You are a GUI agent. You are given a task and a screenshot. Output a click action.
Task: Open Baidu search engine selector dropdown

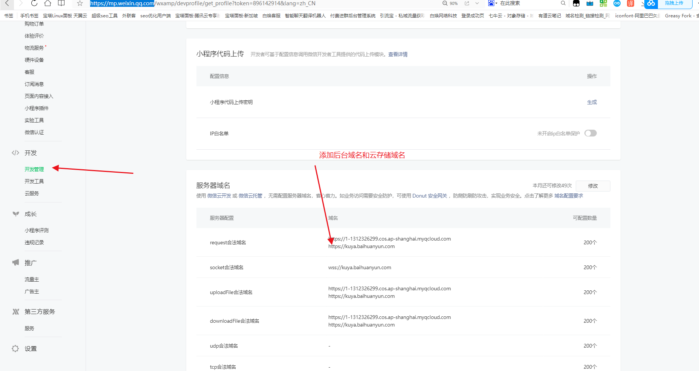pos(493,3)
